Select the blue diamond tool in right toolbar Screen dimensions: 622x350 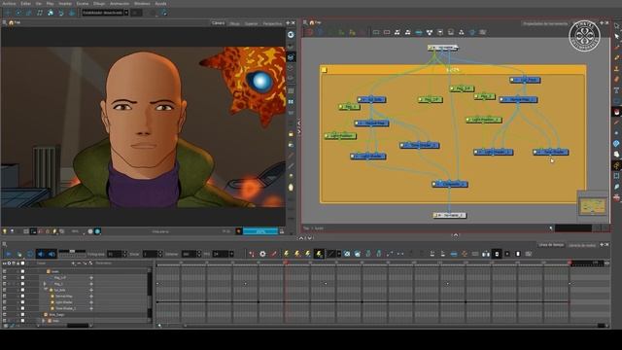tap(616, 144)
